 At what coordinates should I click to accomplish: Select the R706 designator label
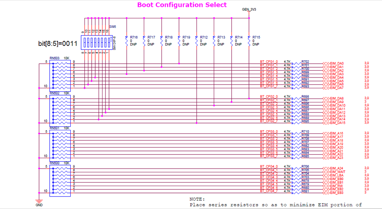point(305,167)
